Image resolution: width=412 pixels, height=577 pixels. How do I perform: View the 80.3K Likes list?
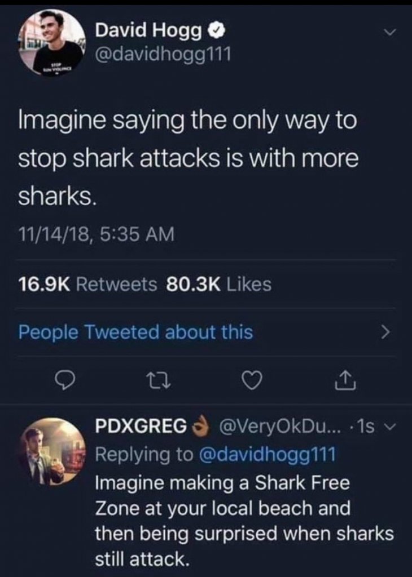click(x=219, y=284)
